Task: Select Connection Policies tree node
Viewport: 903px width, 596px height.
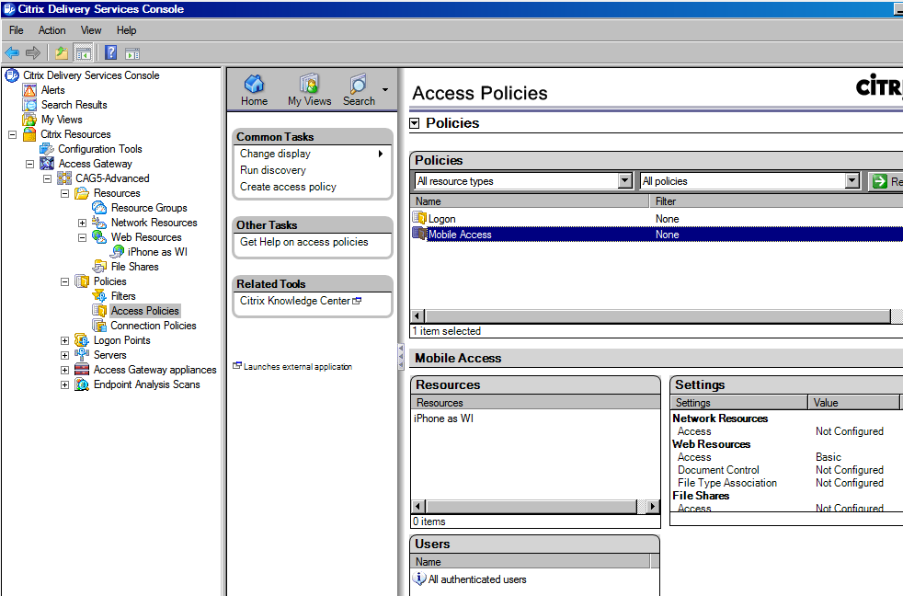Action: coord(154,326)
